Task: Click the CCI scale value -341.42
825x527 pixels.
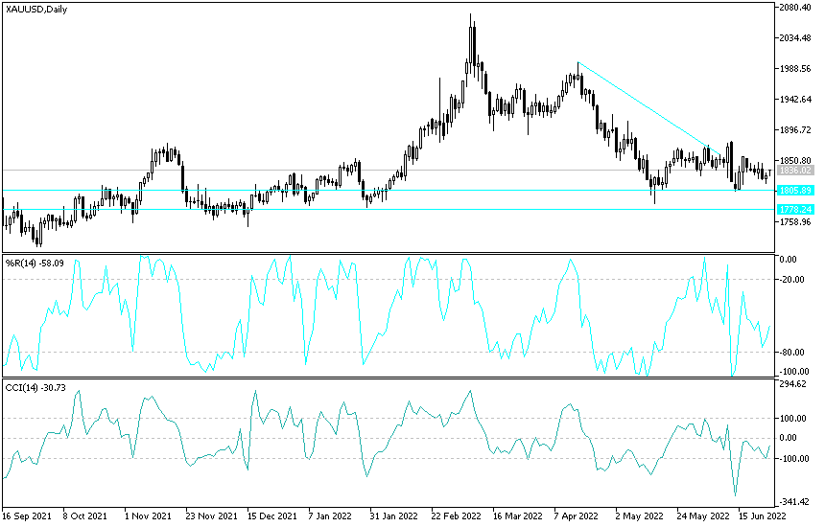Action: click(795, 502)
